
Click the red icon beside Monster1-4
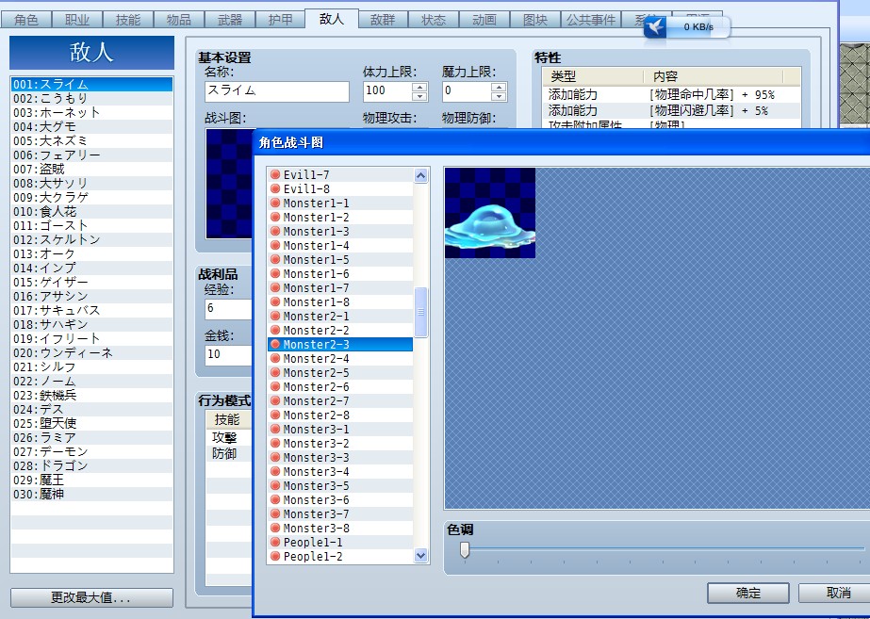click(x=274, y=245)
